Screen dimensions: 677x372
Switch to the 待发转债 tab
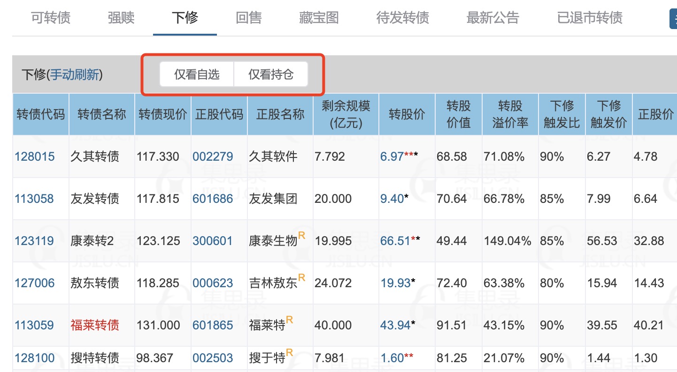pyautogui.click(x=403, y=18)
